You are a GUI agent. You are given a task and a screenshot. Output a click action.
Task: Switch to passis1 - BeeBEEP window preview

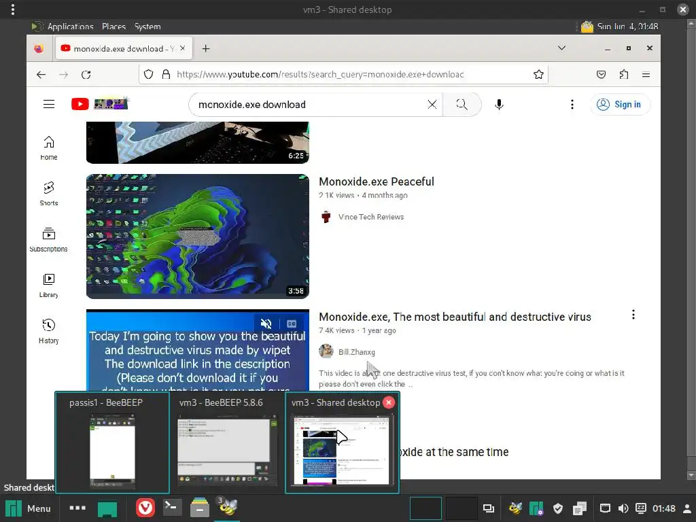coord(112,442)
